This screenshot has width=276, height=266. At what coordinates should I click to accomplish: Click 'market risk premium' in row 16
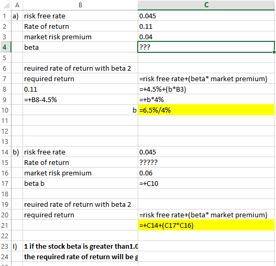(x=58, y=173)
